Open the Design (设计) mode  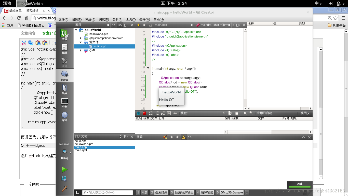point(65,62)
